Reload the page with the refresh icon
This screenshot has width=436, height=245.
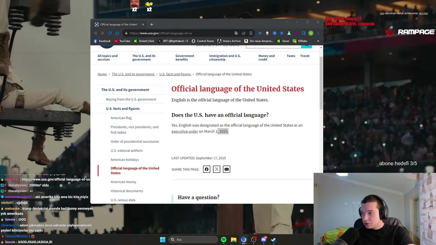pyautogui.click(x=110, y=33)
